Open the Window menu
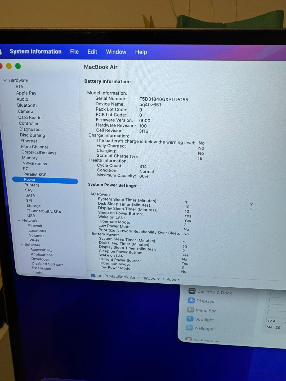Viewport: 286px width, 381px height. [x=116, y=52]
